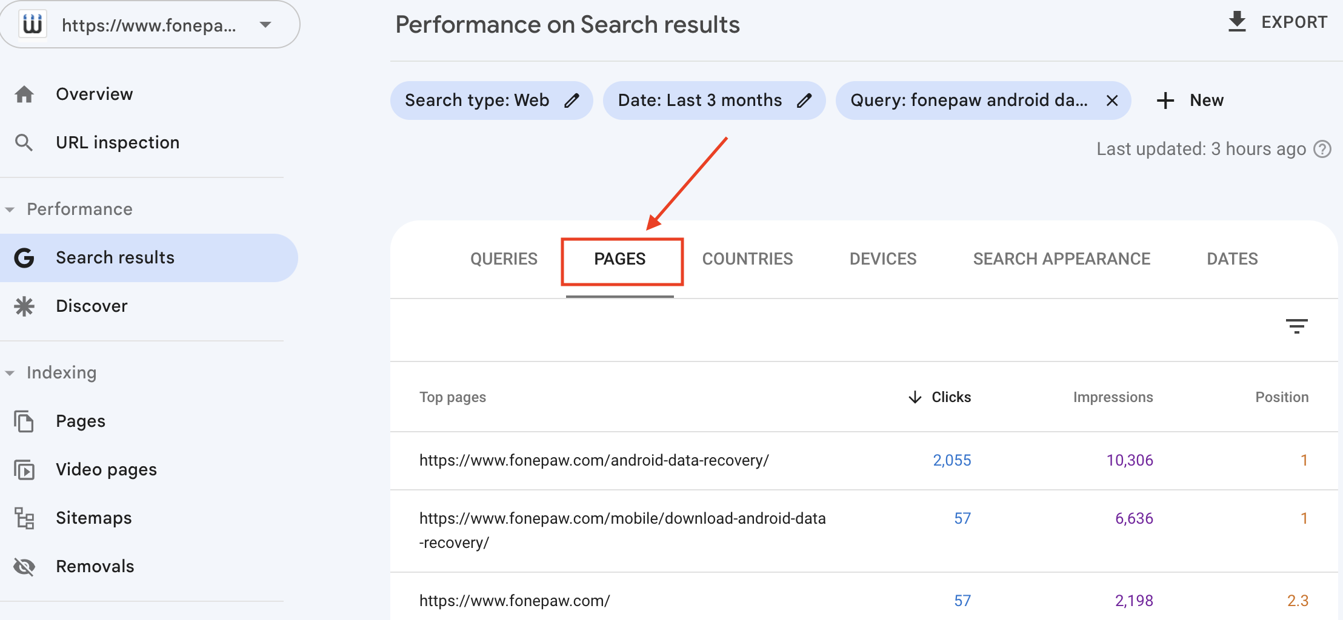Open the Overview page
Screen dimensions: 1343x620
(x=94, y=94)
